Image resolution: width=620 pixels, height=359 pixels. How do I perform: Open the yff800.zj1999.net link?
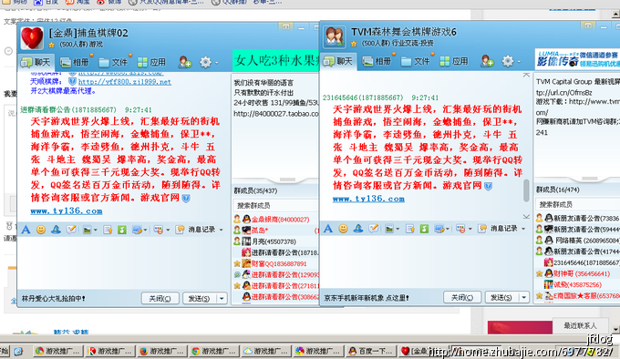pos(125,82)
